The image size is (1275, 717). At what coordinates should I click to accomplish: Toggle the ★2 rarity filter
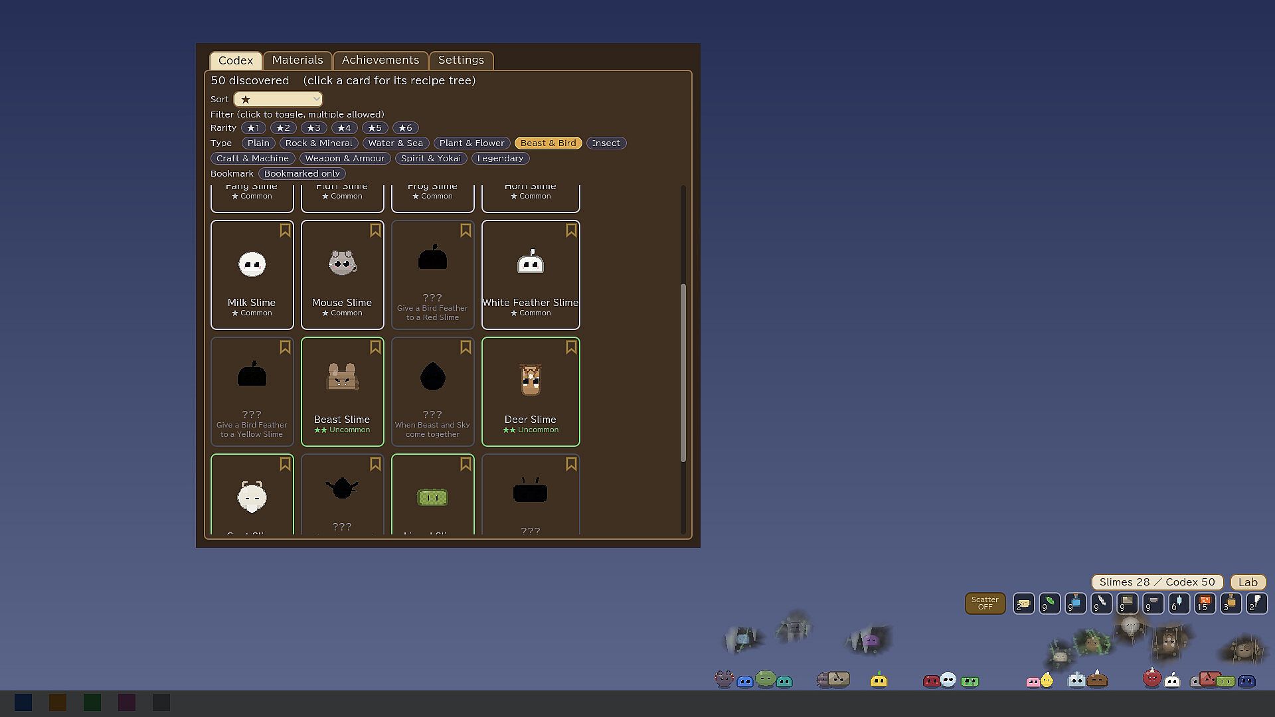[284, 128]
